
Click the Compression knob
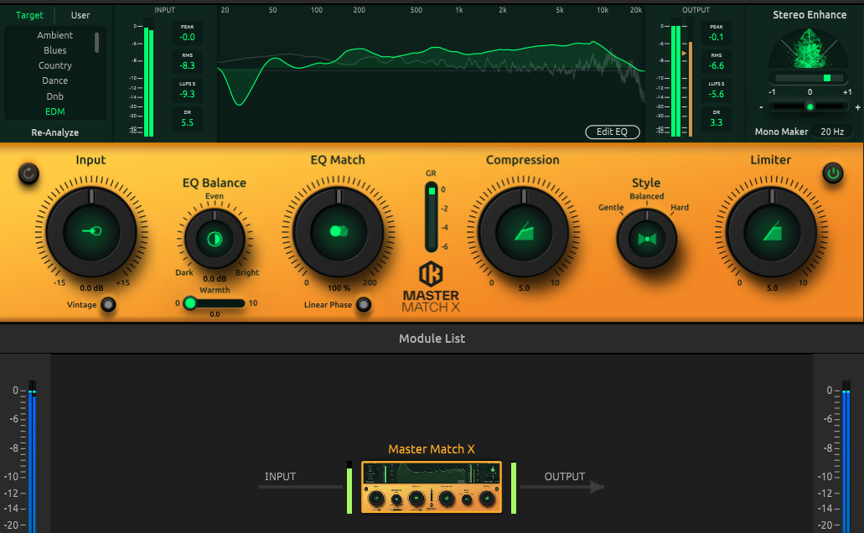point(524,232)
